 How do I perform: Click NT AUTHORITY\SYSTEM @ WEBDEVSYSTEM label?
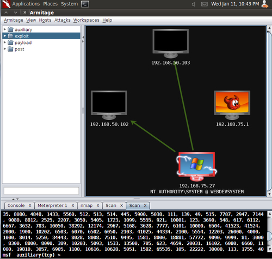pos(197,192)
